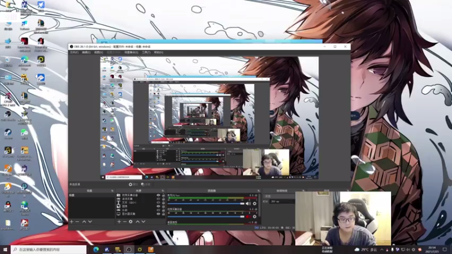This screenshot has height=254, width=452.
Task: Pop out the audio mixer dock via header icon
Action: click(x=259, y=191)
